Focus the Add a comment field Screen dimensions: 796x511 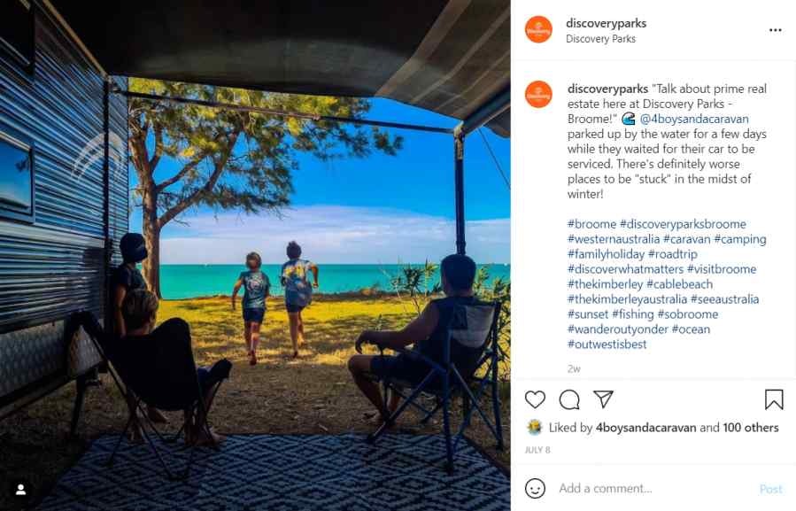[x=655, y=489]
